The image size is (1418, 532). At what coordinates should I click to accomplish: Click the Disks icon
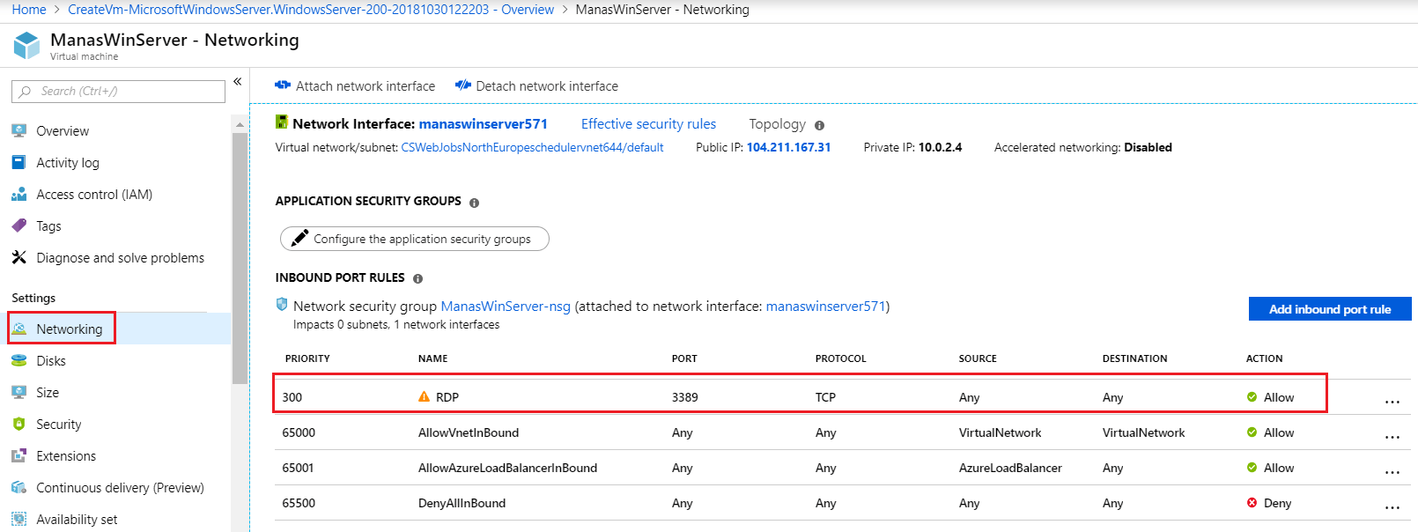click(x=18, y=360)
